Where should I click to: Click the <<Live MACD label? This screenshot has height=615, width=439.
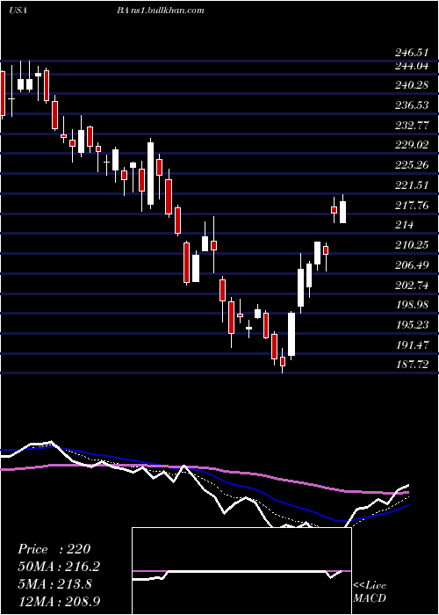370,591
